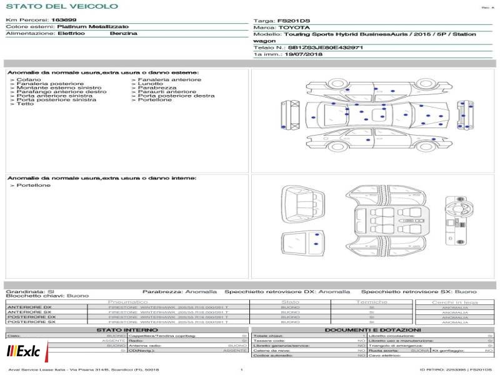
Task: Select the mileage value 183699
Action: point(64,20)
